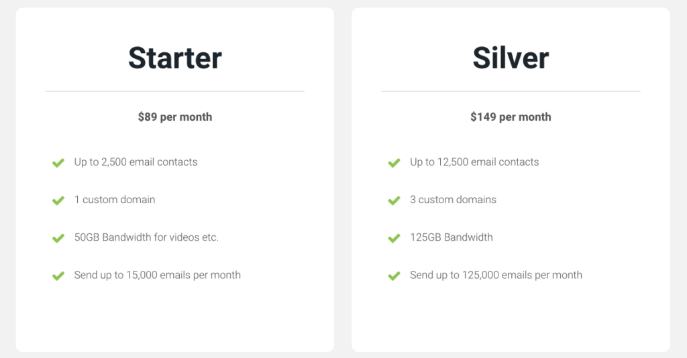Click the checkmark beside 3 custom domains
The height and width of the screenshot is (358, 687).
394,200
